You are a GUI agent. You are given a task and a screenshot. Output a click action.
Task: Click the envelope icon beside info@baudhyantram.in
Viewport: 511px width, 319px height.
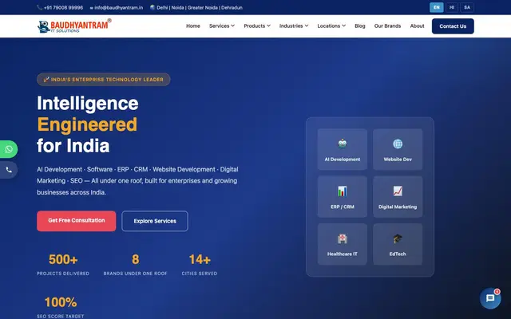[x=92, y=8]
